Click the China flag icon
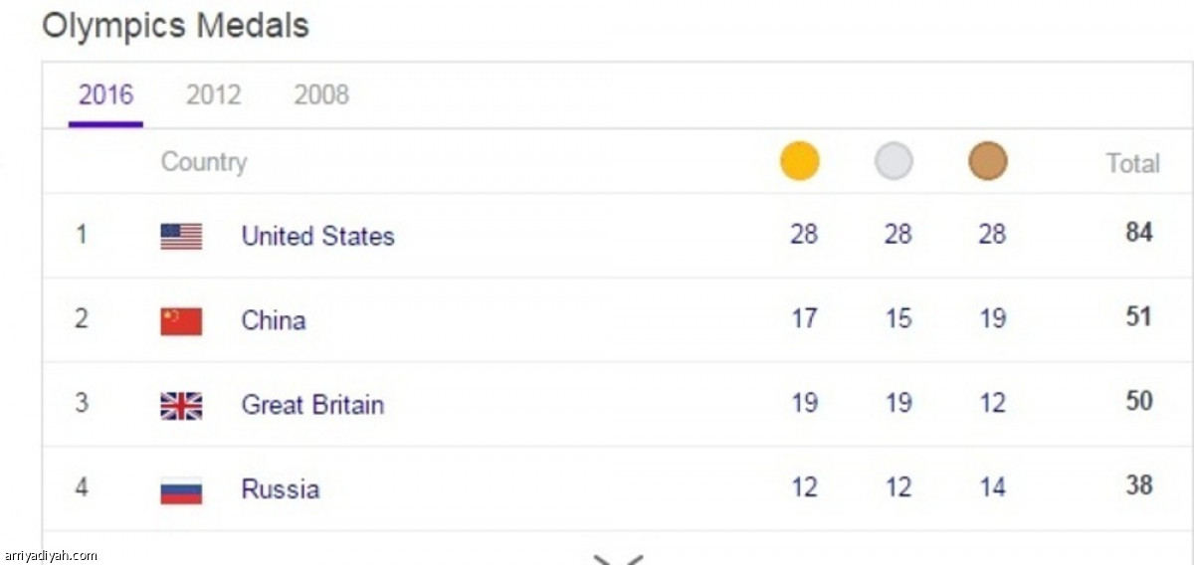 (x=181, y=320)
